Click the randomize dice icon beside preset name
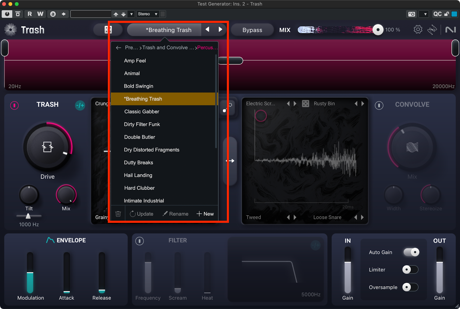The height and width of the screenshot is (309, 460). pos(108,30)
